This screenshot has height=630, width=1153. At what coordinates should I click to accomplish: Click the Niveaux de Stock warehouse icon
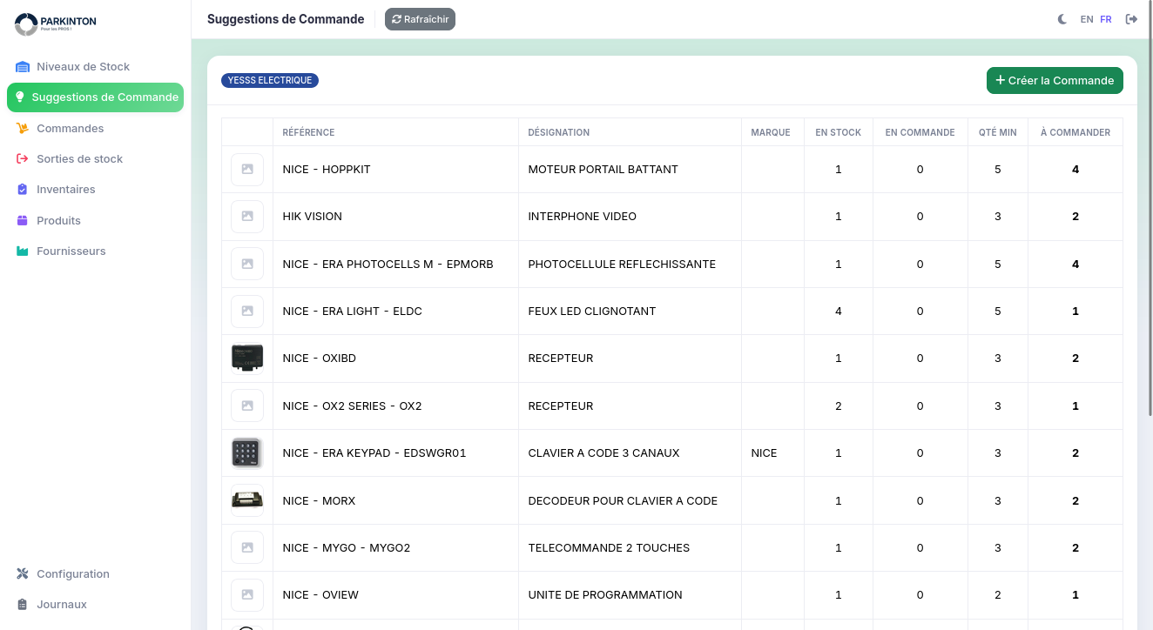pyautogui.click(x=23, y=67)
